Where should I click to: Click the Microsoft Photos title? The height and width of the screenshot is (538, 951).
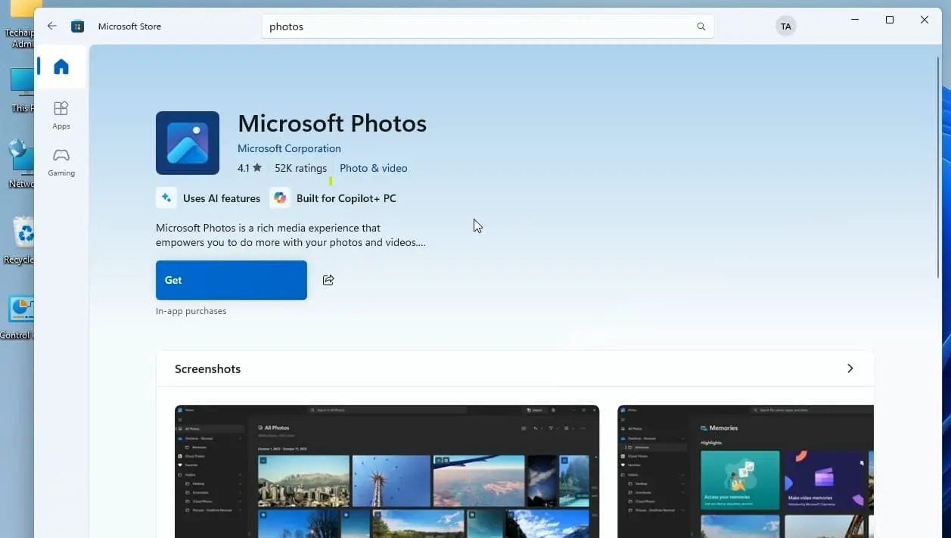coord(332,123)
